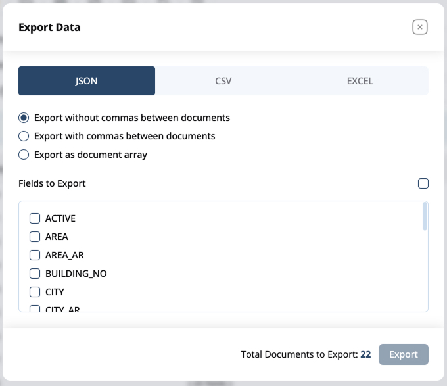
Task: Switch to the JSON export tab
Action: click(87, 81)
